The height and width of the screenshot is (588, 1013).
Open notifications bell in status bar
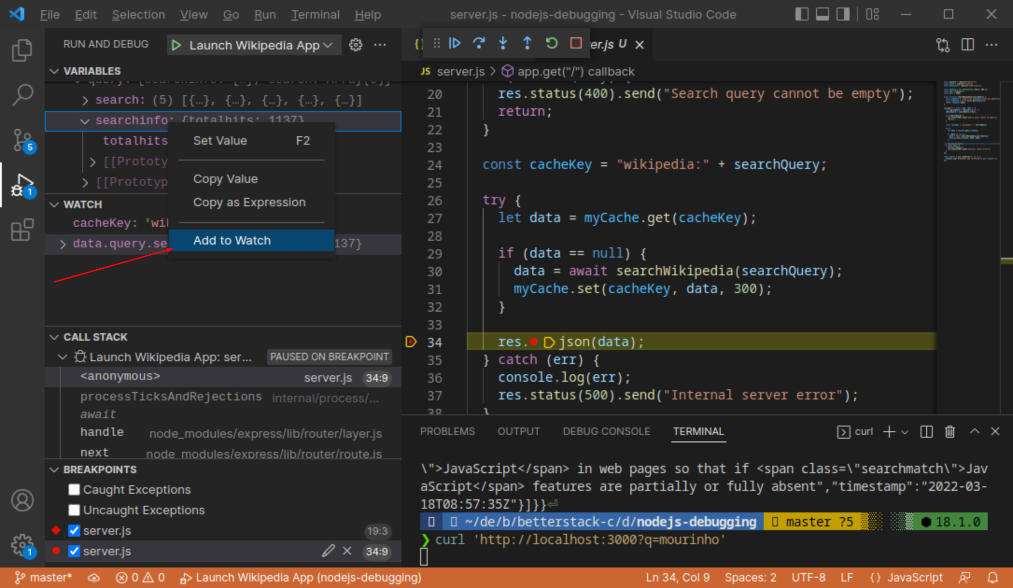(x=993, y=578)
